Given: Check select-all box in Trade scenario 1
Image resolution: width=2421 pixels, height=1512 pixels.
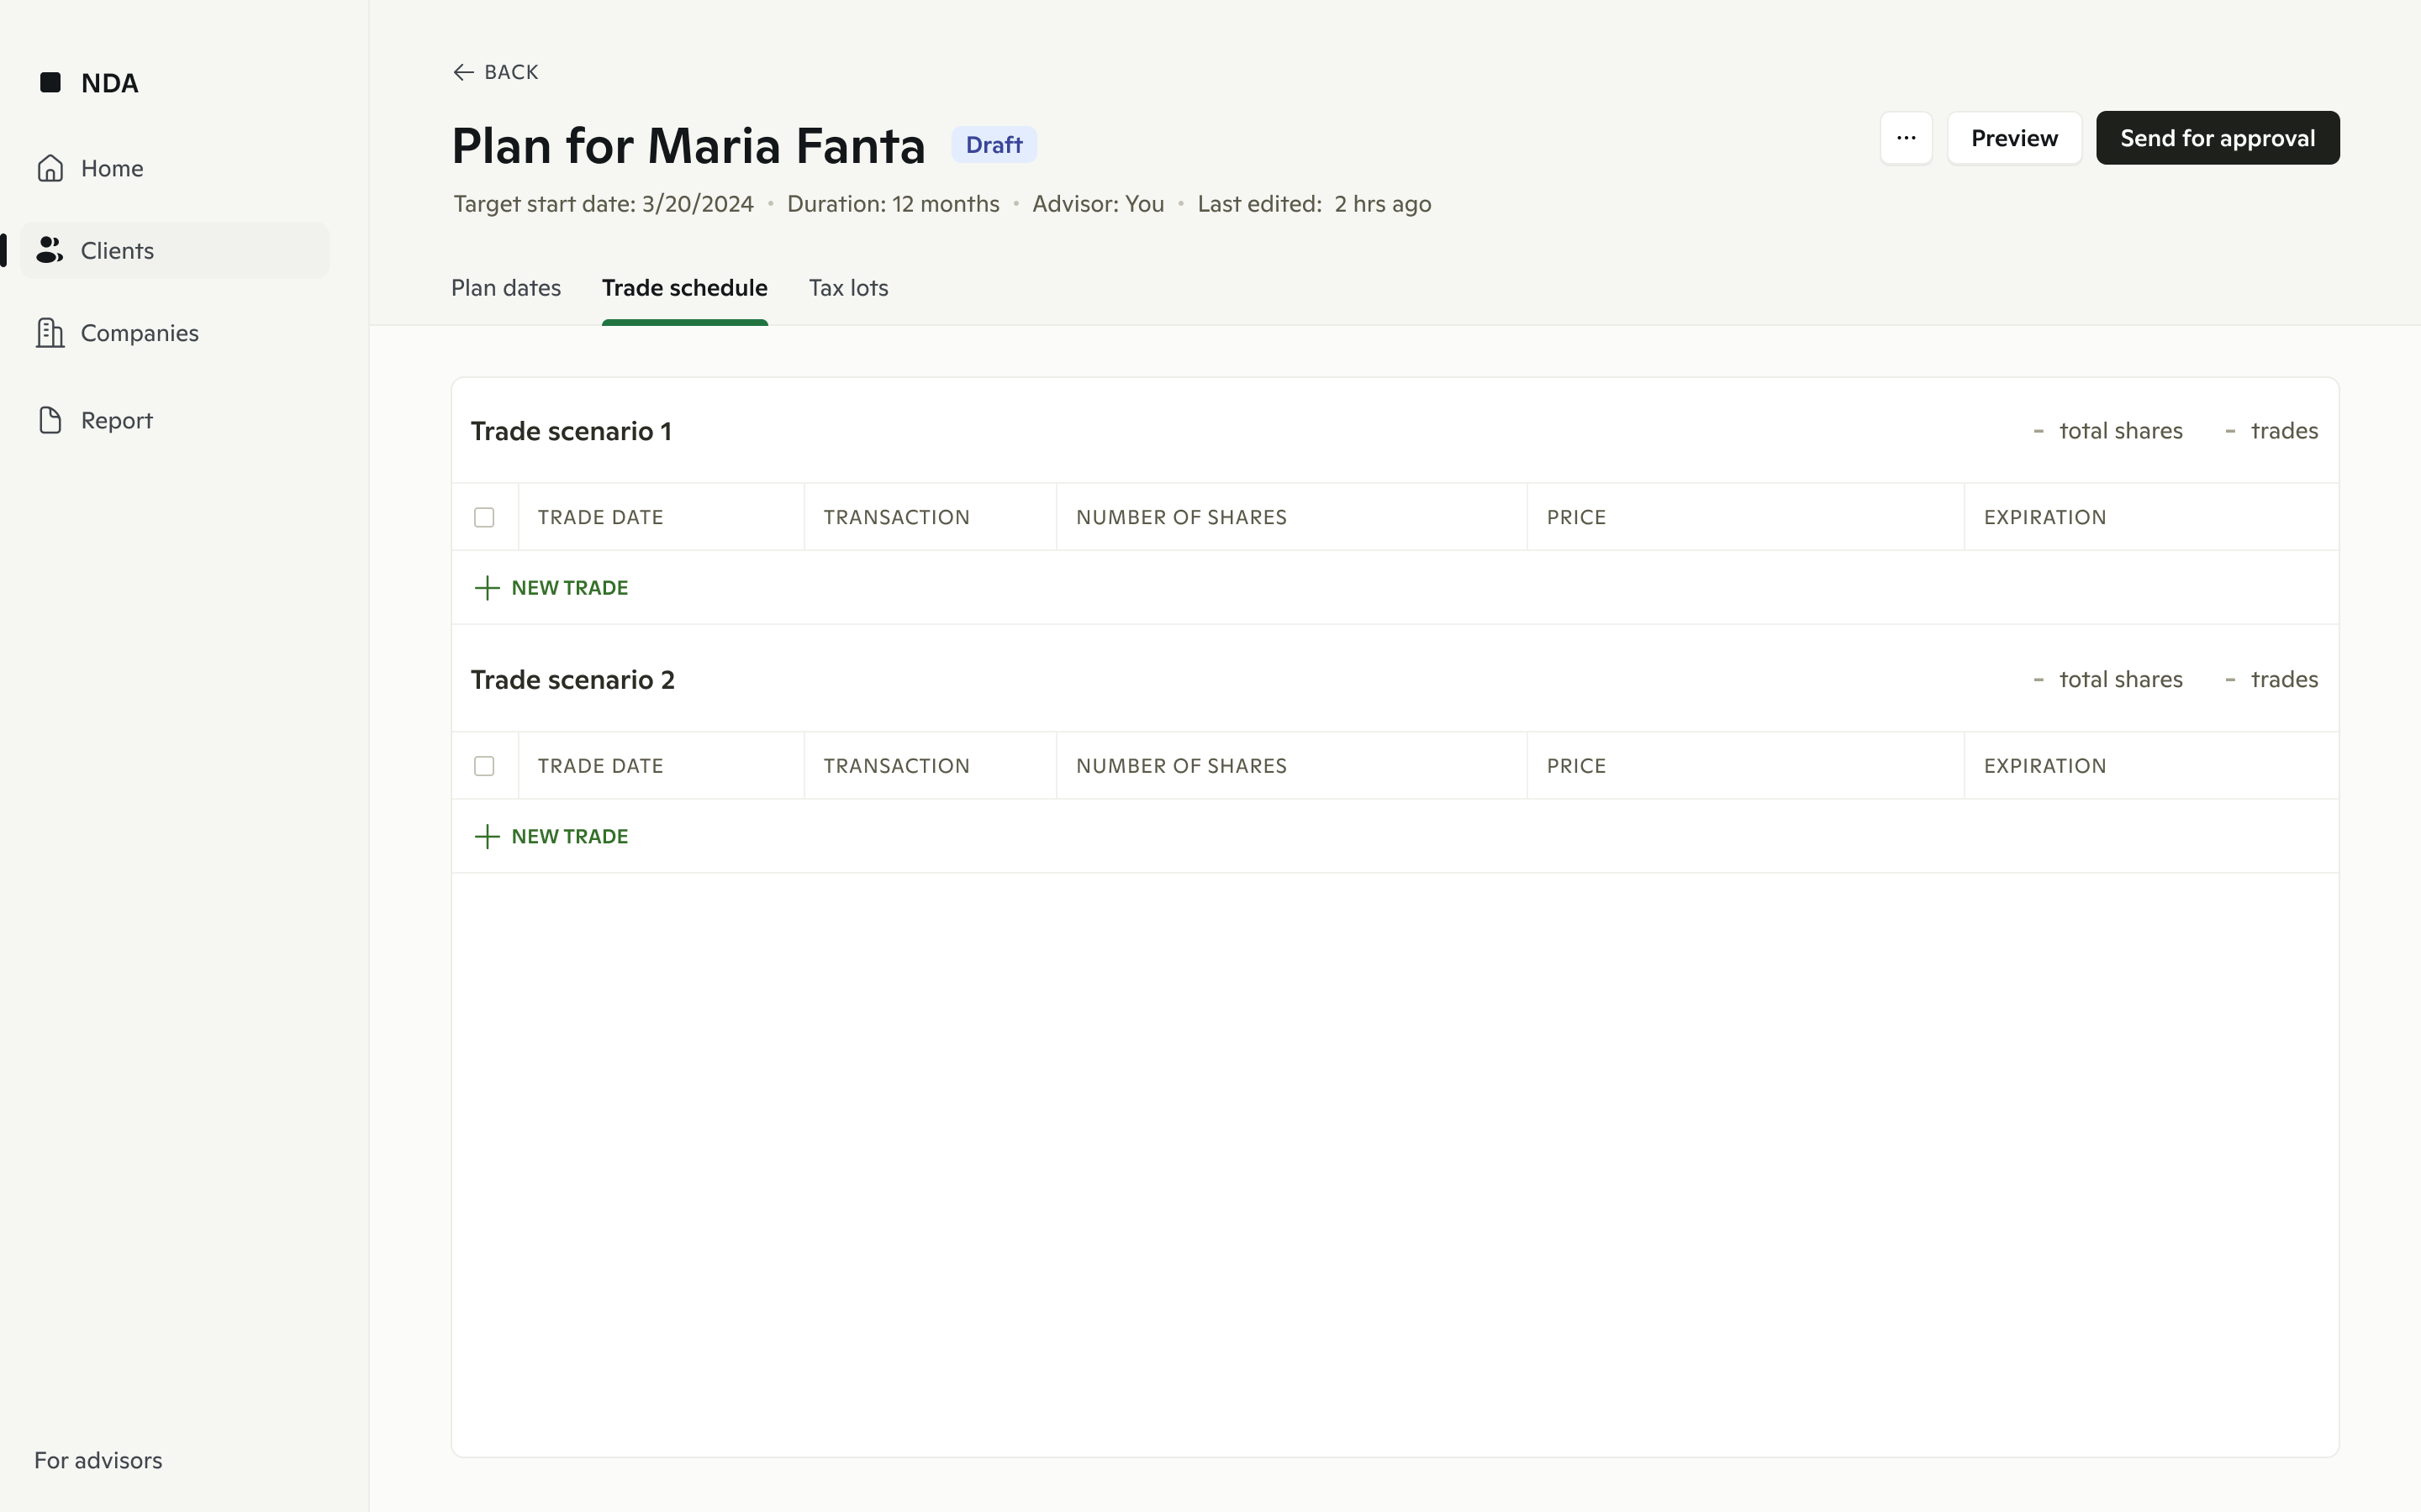Looking at the screenshot, I should (x=484, y=517).
